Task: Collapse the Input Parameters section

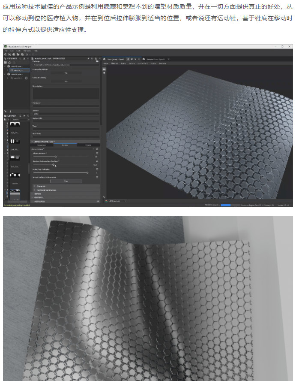Action: [x=32, y=142]
